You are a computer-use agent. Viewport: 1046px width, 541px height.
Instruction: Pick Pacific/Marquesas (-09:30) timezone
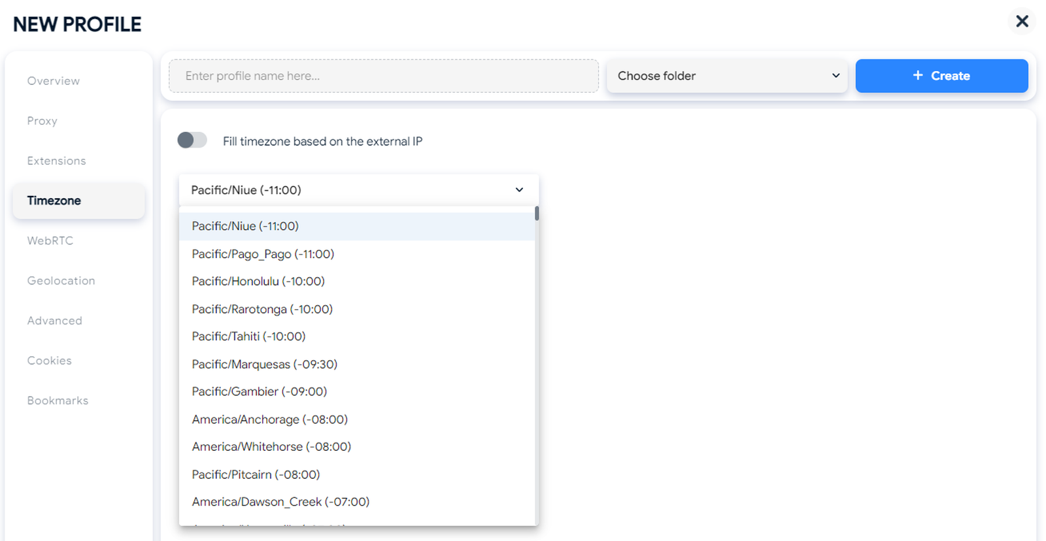pyautogui.click(x=357, y=365)
